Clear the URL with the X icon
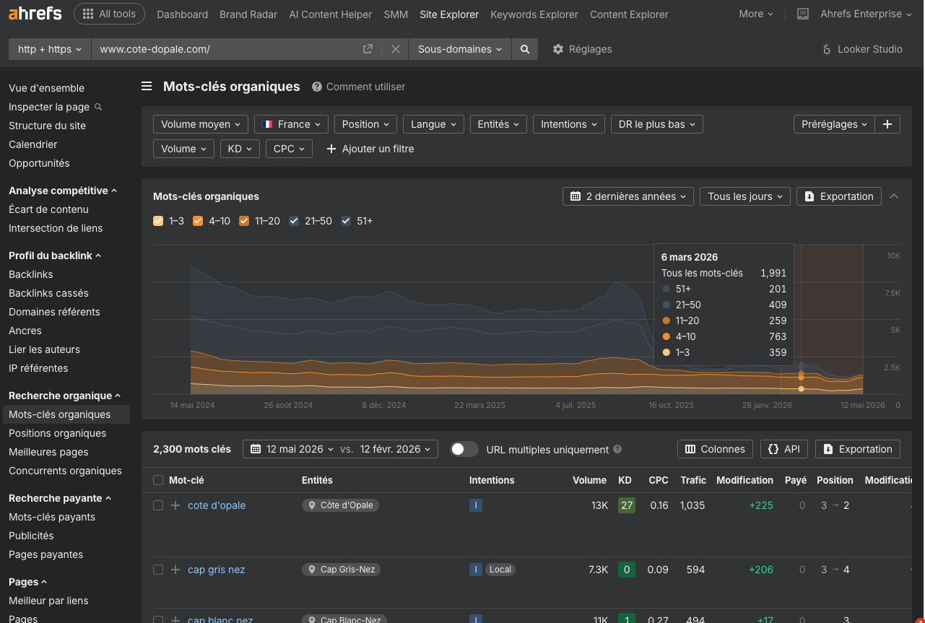The width and height of the screenshot is (925, 623). [395, 49]
